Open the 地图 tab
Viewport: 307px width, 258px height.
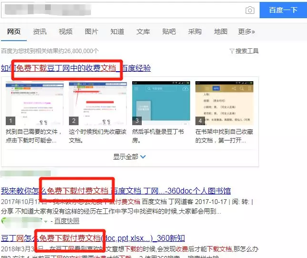(x=221, y=32)
